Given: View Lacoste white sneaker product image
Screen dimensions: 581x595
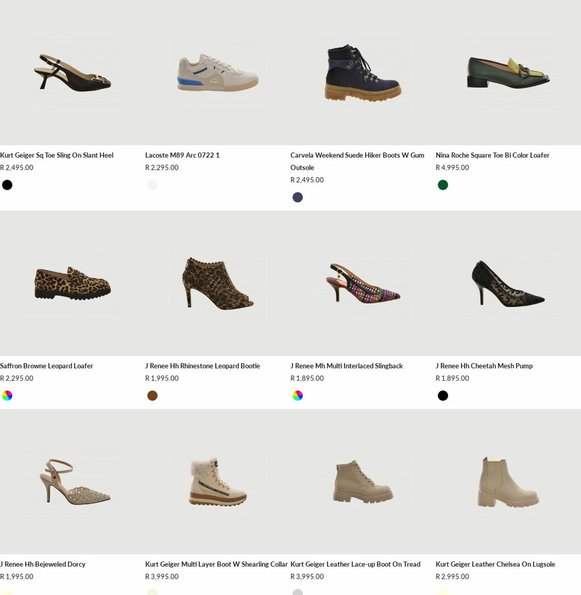Looking at the screenshot, I should click(x=218, y=73).
